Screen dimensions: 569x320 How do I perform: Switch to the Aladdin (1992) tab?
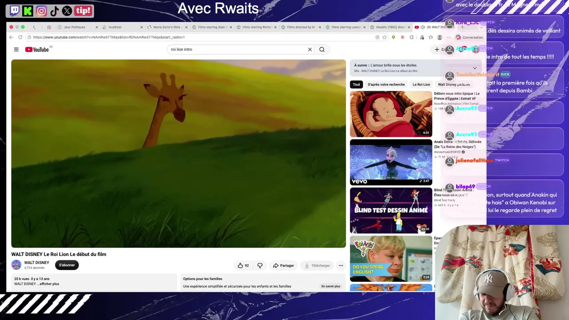click(x=390, y=27)
